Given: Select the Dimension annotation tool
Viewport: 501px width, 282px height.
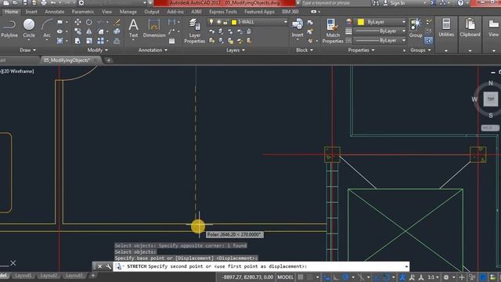Looking at the screenshot, I should point(154,28).
